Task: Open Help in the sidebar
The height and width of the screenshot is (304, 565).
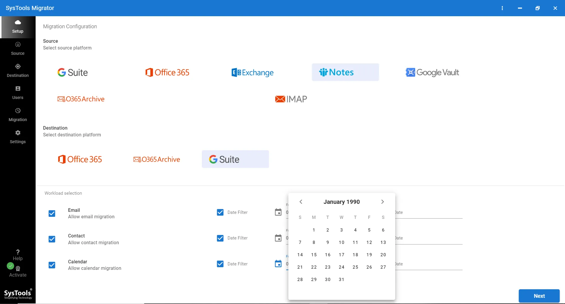Action: [x=18, y=255]
